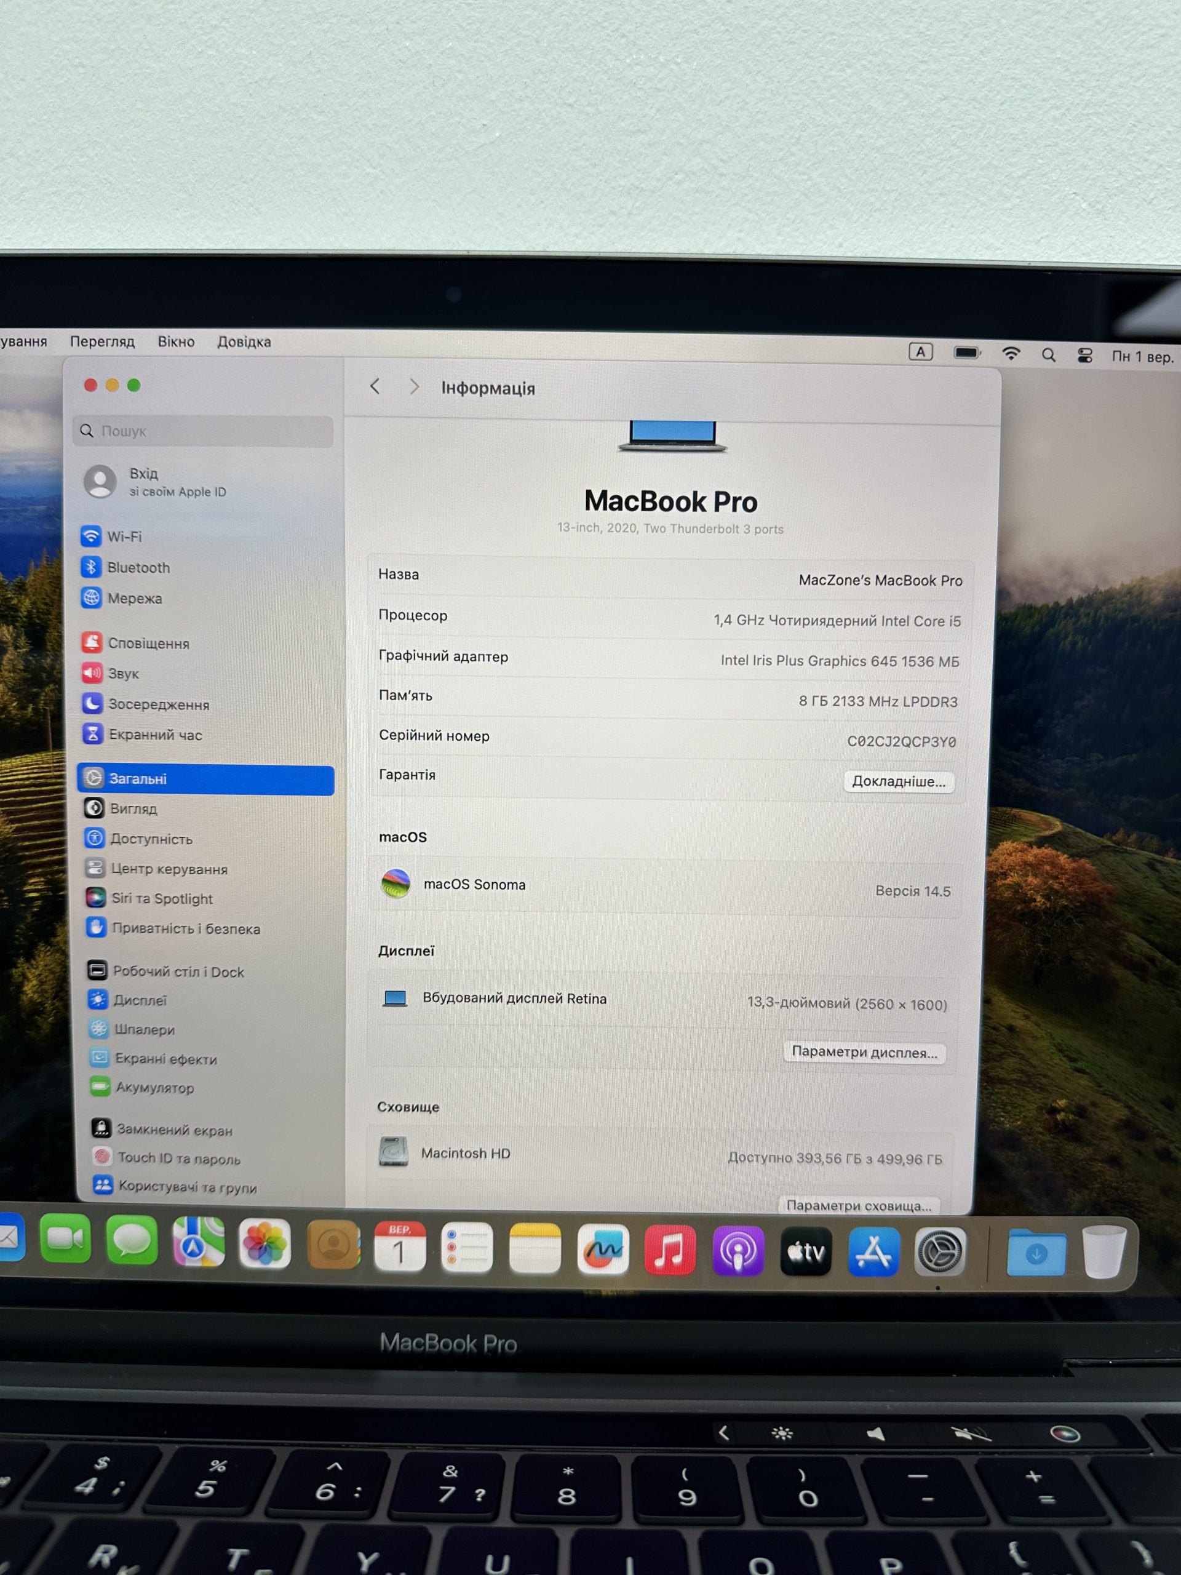Sign in with Apple ID (Вхід)

155,482
